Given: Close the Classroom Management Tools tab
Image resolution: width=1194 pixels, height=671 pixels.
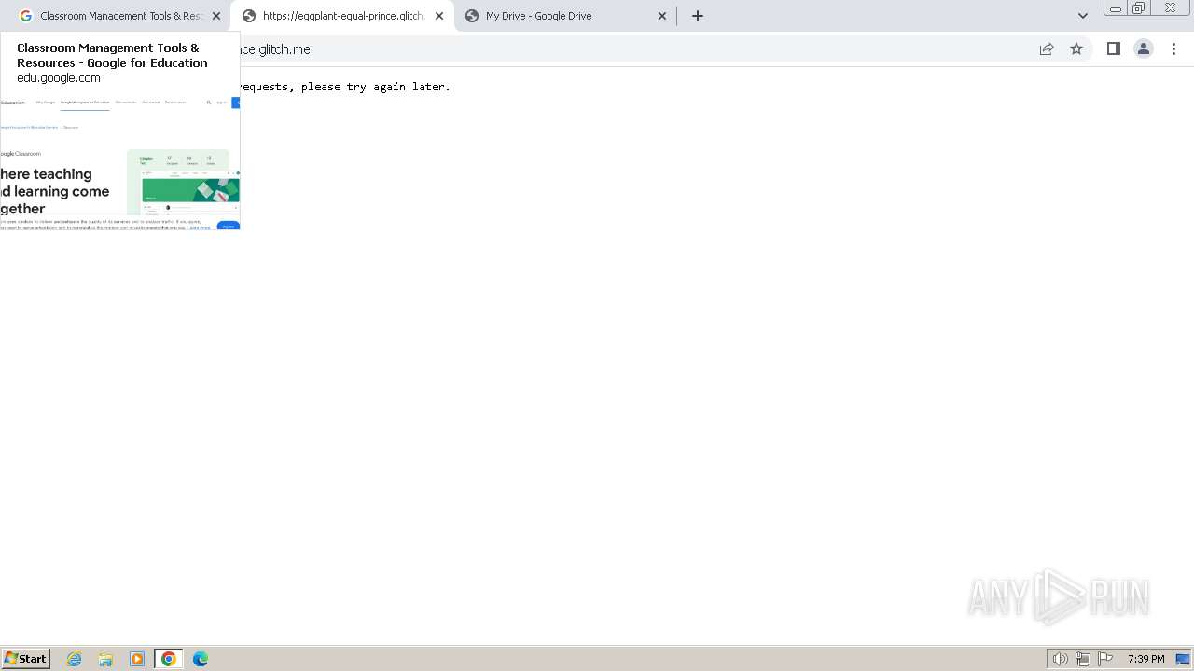Looking at the screenshot, I should point(216,16).
